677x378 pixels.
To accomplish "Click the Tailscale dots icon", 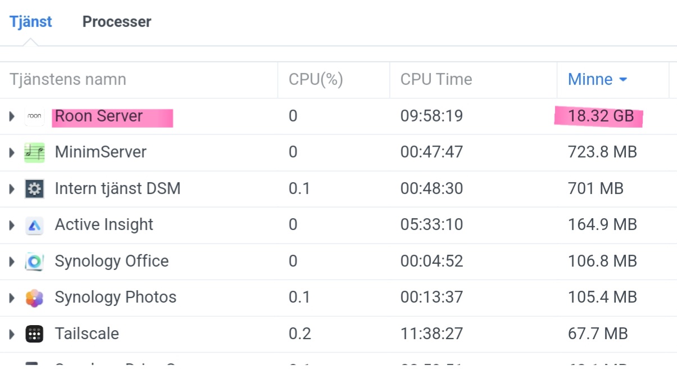I will coord(34,334).
